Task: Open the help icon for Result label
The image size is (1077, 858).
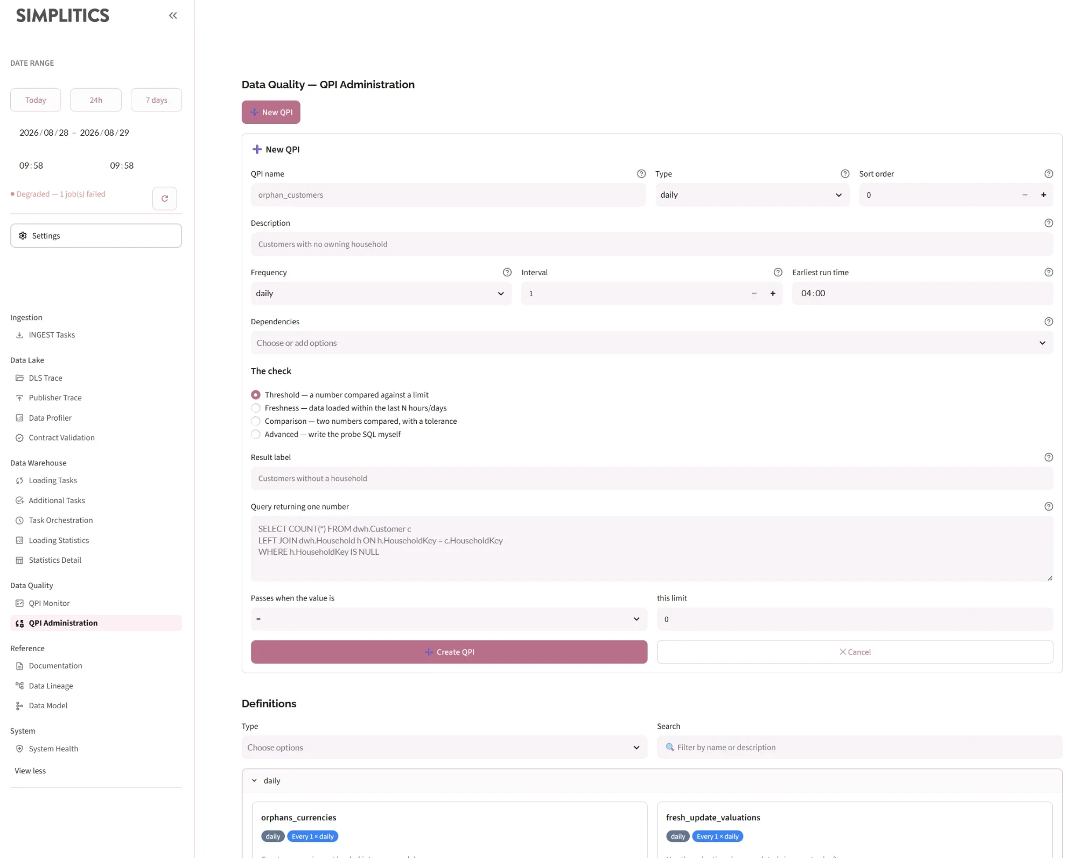Action: click(x=1048, y=457)
